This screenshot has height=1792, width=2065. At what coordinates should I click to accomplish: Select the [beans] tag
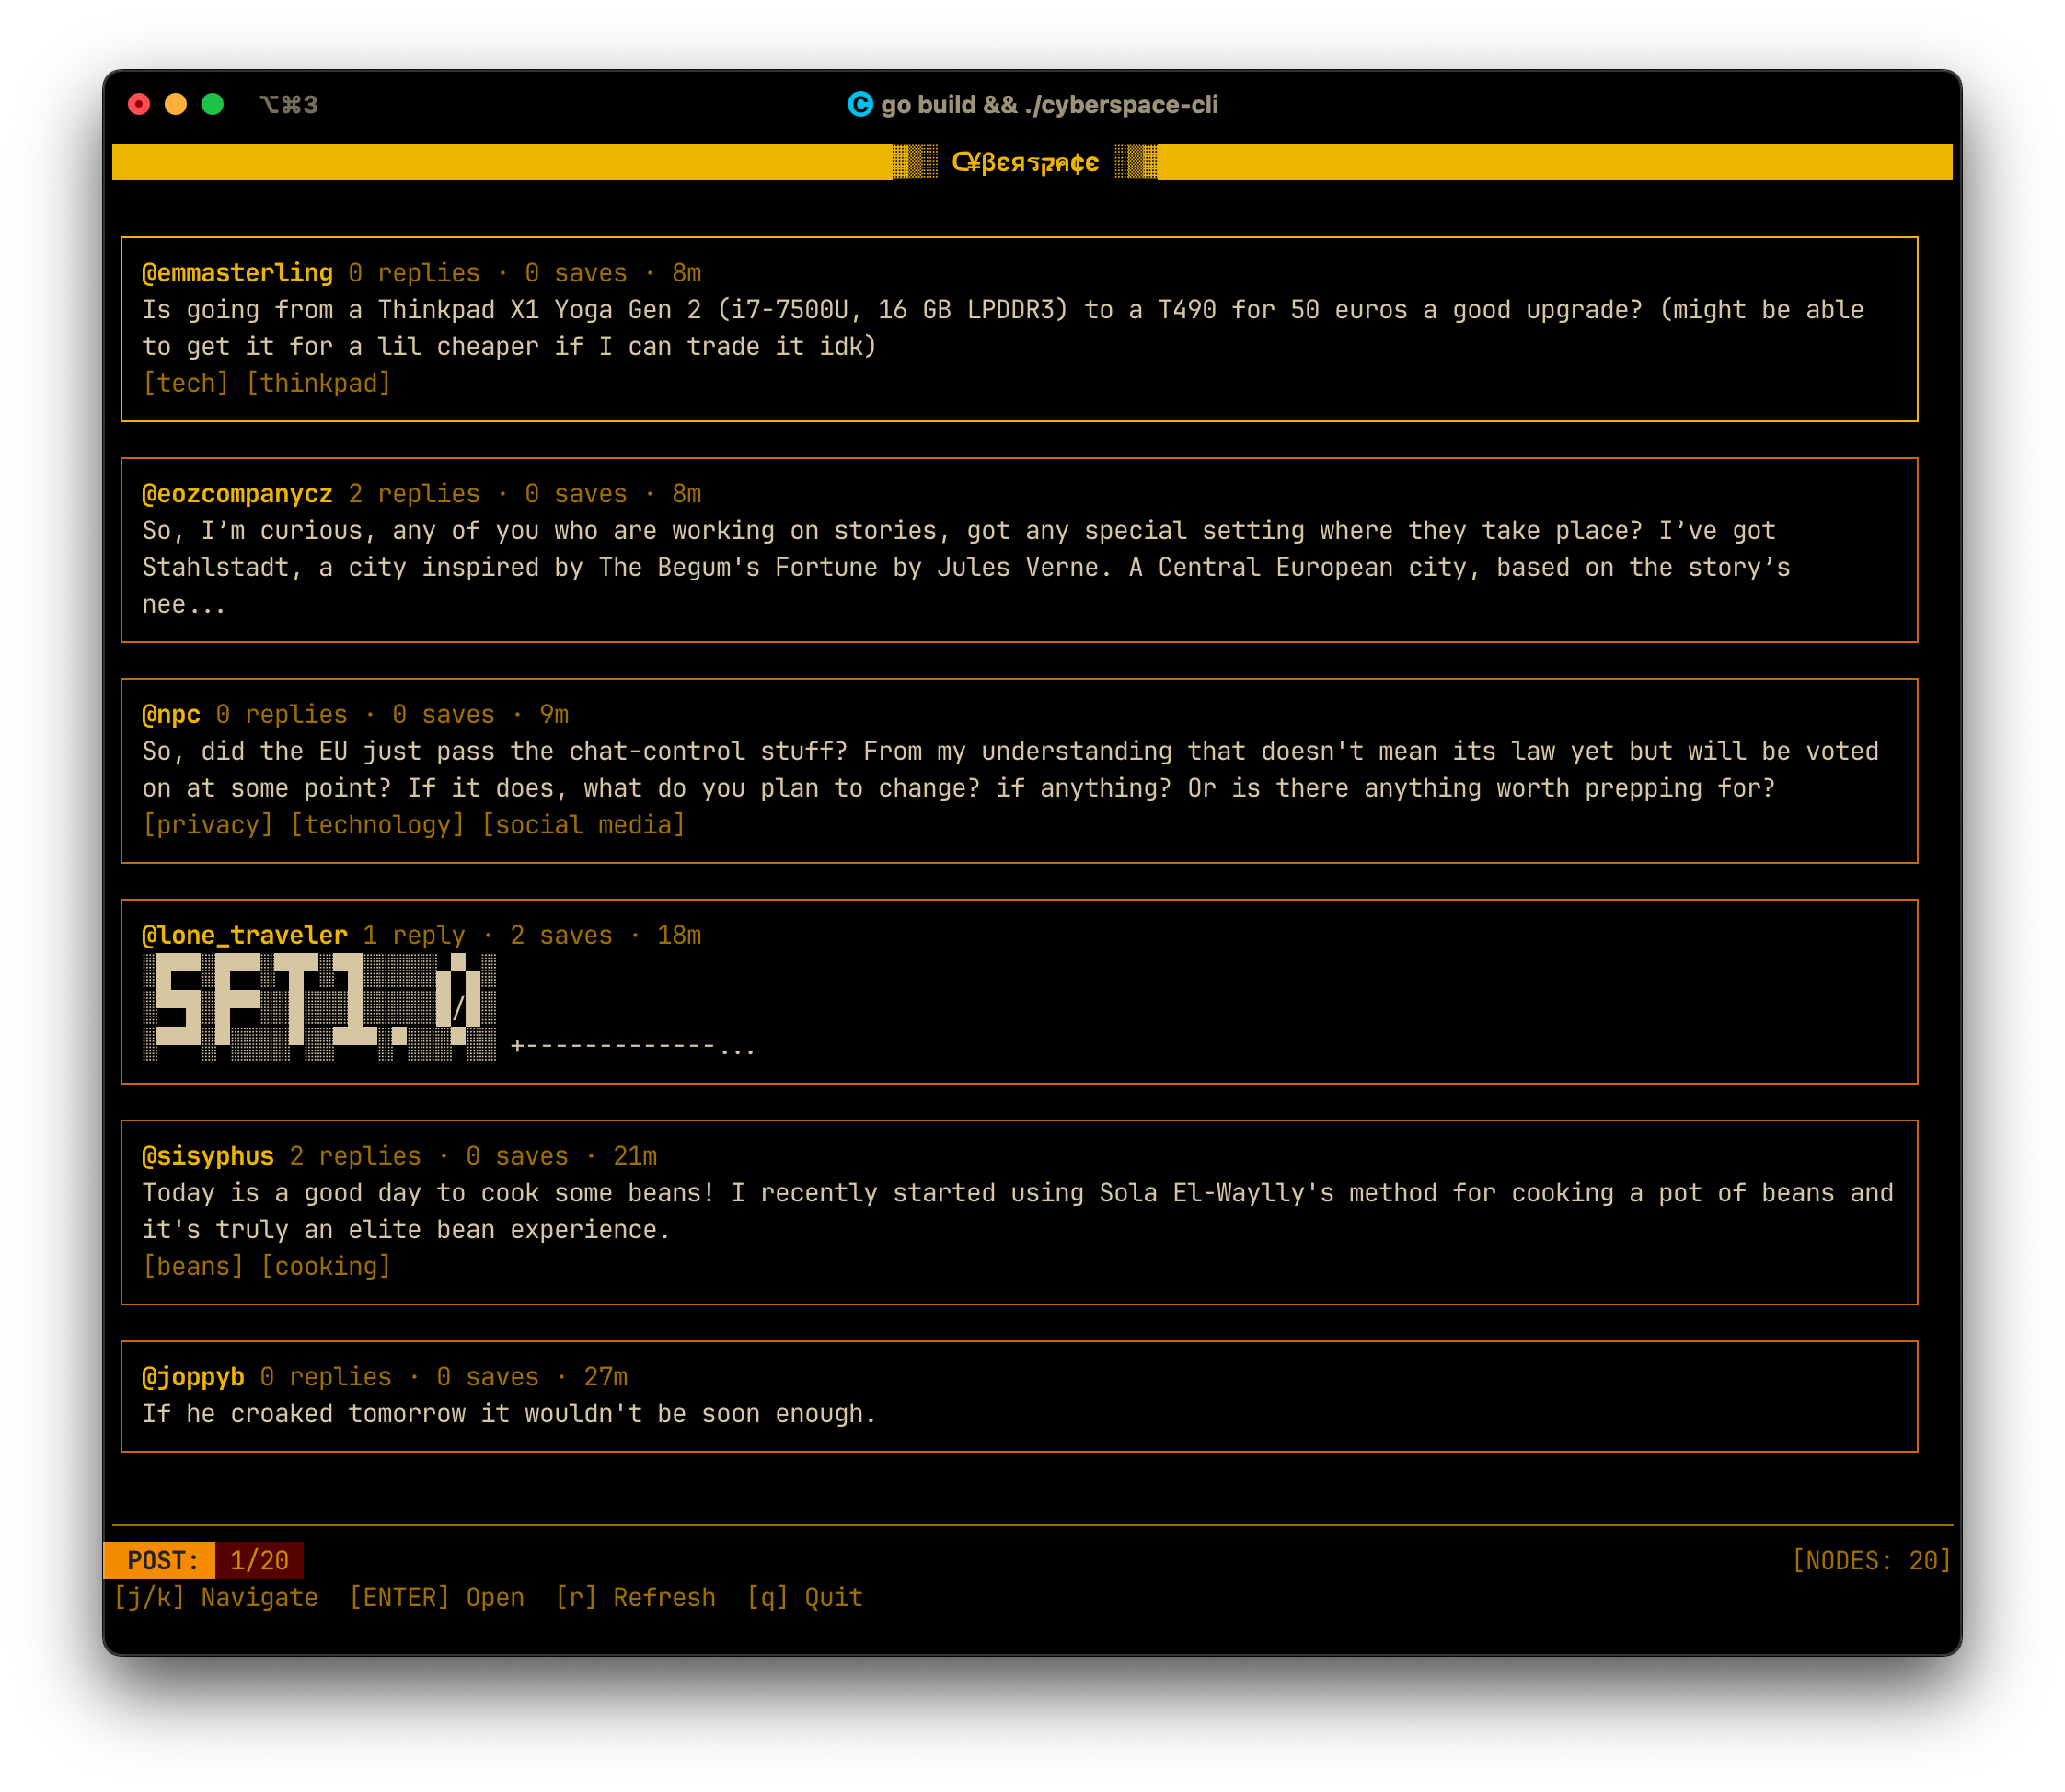tap(193, 1266)
